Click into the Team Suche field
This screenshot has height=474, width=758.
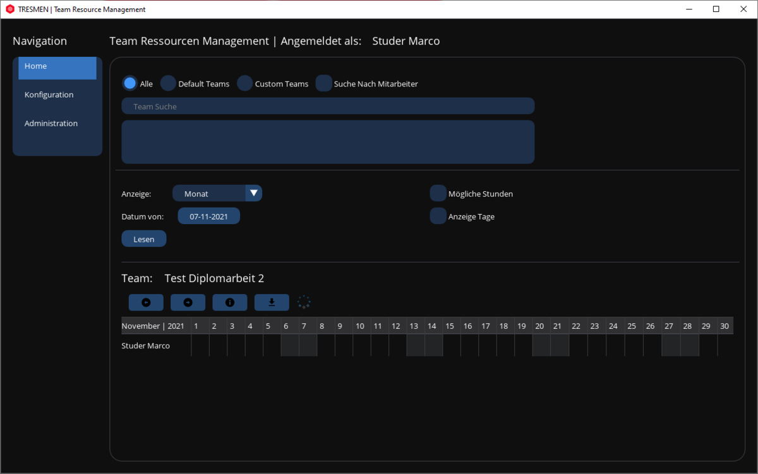point(328,107)
